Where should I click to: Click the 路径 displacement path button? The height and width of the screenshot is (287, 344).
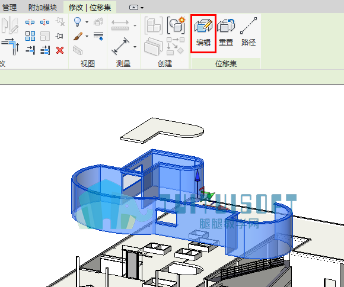point(249,32)
